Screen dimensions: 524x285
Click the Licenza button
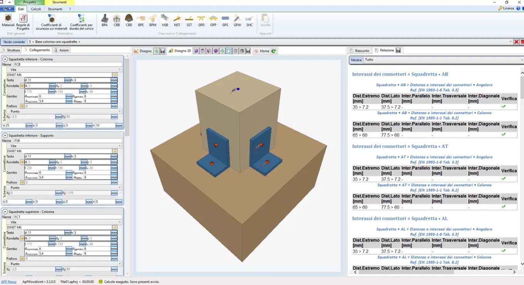tap(506, 8)
